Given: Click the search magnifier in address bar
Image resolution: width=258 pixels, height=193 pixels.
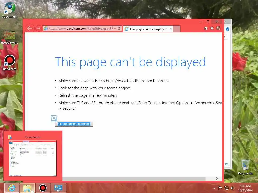Looking at the screenshot, I should click(111, 28).
